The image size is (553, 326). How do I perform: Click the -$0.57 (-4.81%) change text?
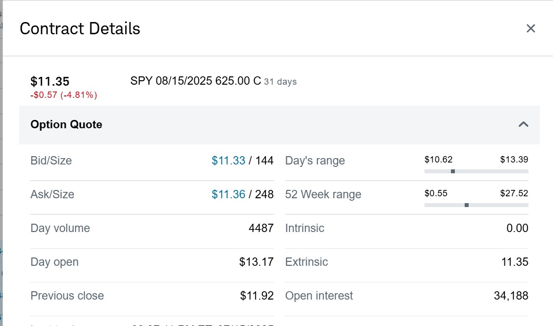click(64, 95)
